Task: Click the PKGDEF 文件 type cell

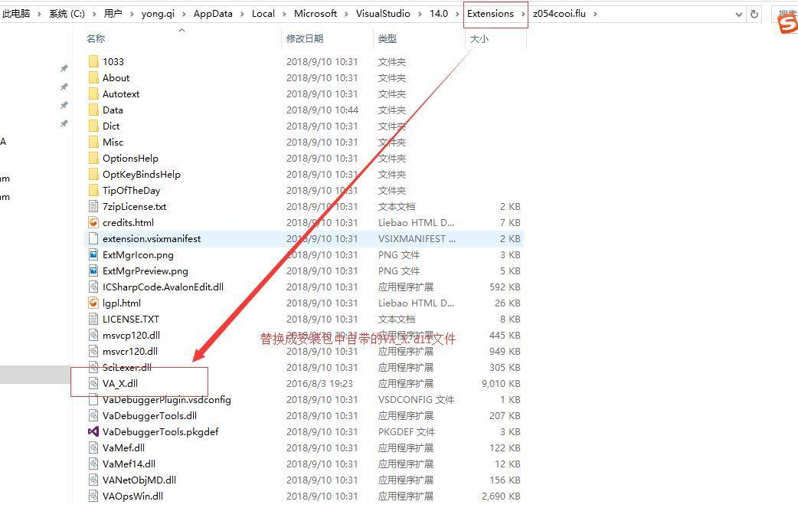Action: point(407,432)
